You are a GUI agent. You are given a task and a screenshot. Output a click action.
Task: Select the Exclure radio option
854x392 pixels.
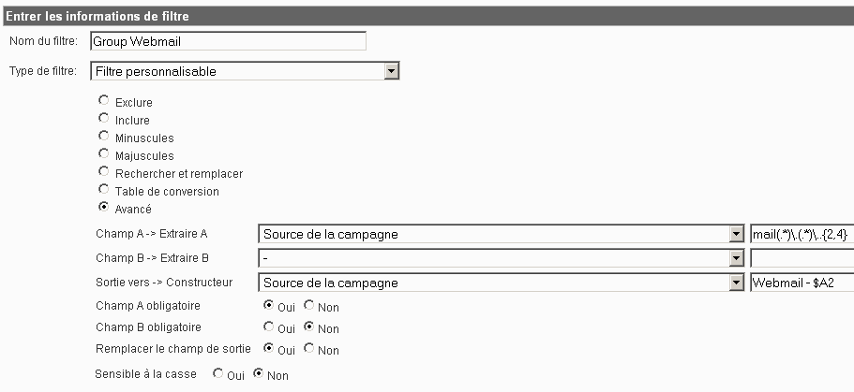pyautogui.click(x=103, y=100)
